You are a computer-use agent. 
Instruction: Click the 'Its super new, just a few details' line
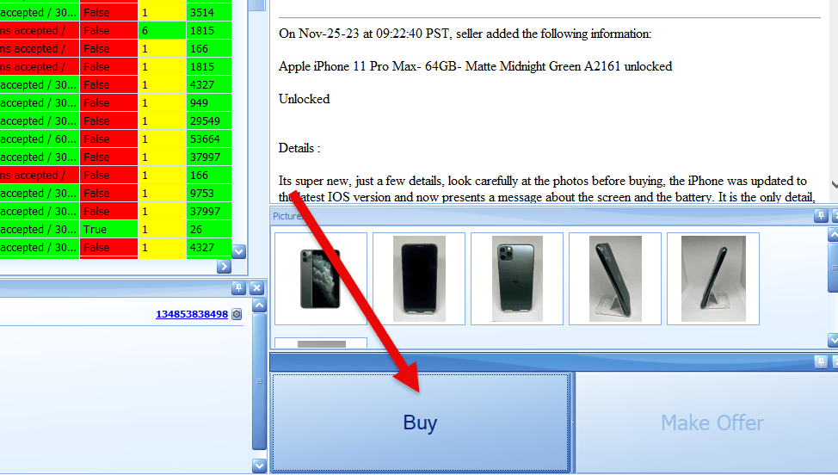tap(542, 181)
